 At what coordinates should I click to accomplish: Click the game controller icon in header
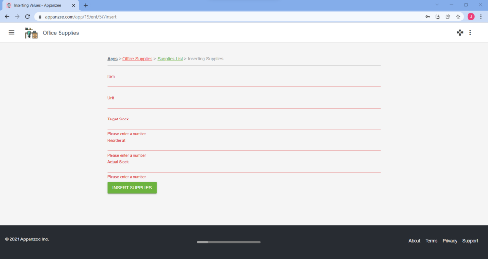coord(460,33)
